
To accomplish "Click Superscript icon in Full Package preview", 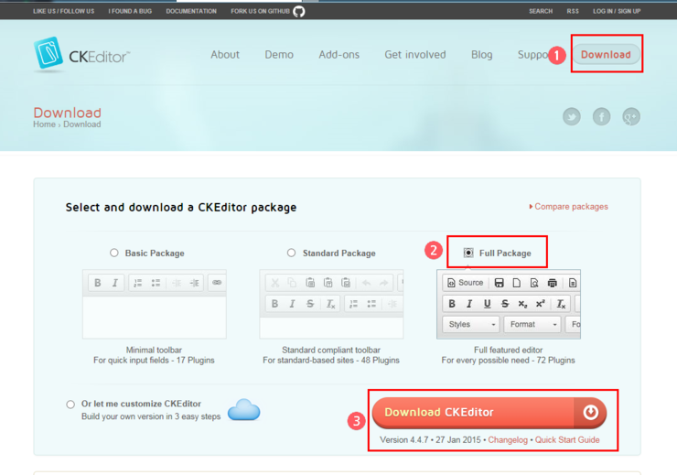I will (x=540, y=304).
